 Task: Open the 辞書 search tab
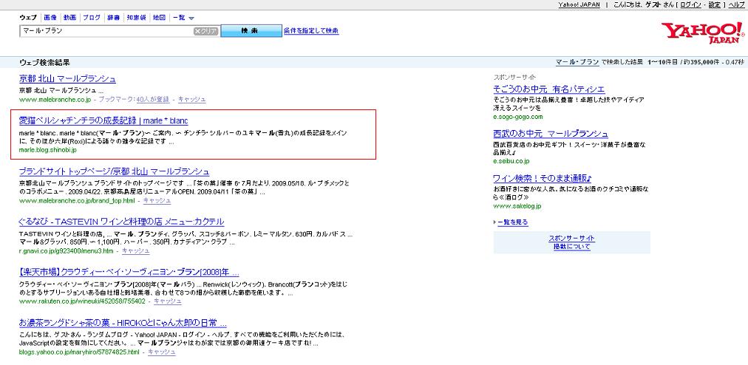pyautogui.click(x=114, y=18)
